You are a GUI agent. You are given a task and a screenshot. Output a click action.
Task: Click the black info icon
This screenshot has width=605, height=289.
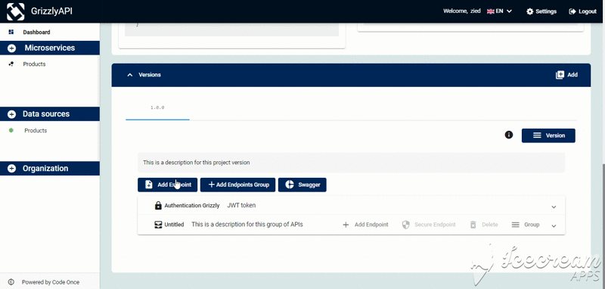pos(509,135)
